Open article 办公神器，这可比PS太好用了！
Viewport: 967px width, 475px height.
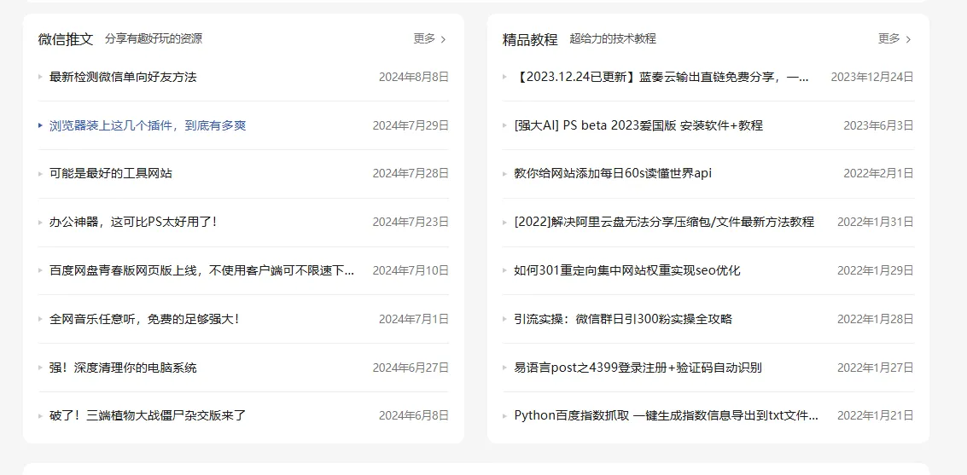pos(133,221)
